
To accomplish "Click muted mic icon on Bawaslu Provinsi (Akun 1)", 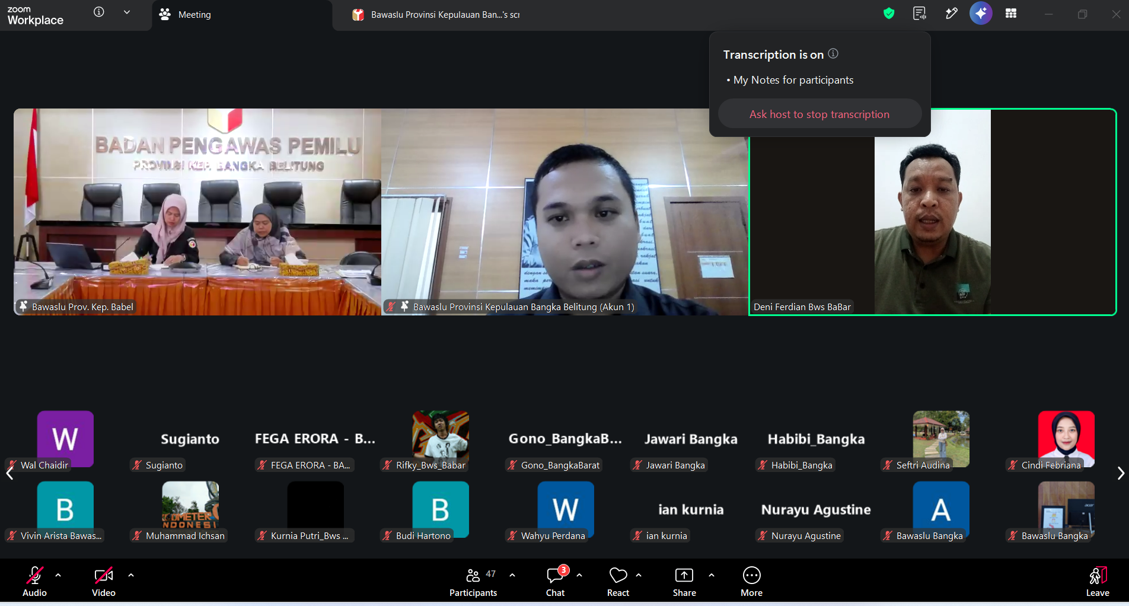I will pyautogui.click(x=391, y=307).
